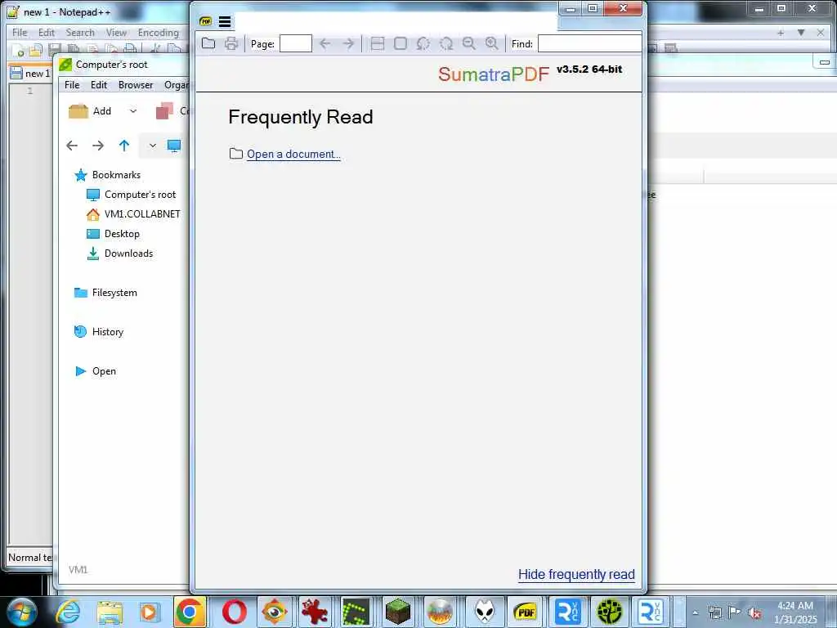837x628 pixels.
Task: Show hidden system tray icons
Action: (695, 612)
